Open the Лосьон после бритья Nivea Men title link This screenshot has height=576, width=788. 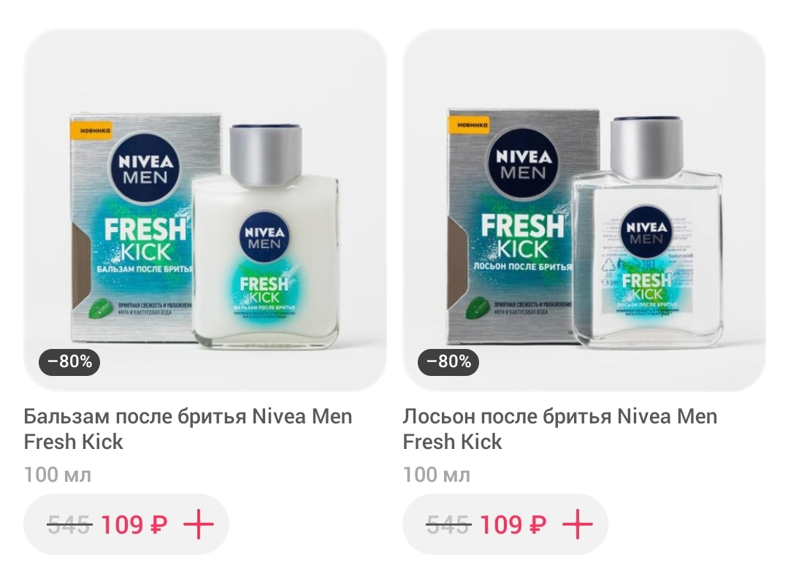click(560, 429)
